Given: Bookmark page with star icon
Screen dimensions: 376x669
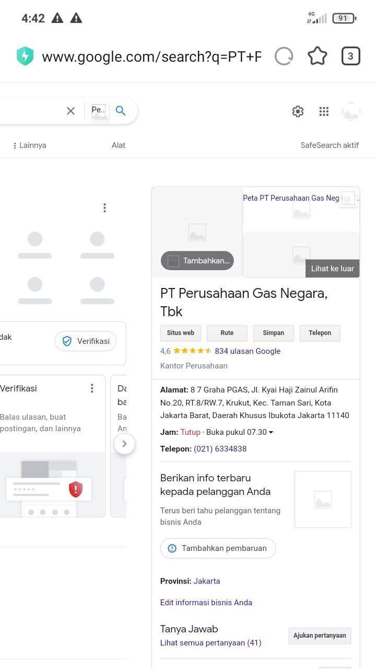Looking at the screenshot, I should (x=317, y=56).
